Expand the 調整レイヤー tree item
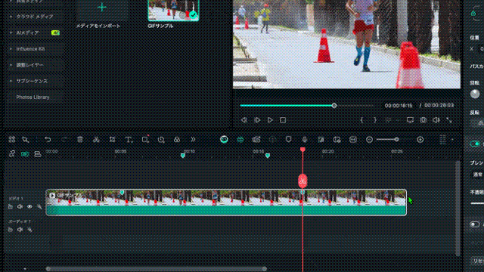Viewport: 484px width, 272px height. 11,65
